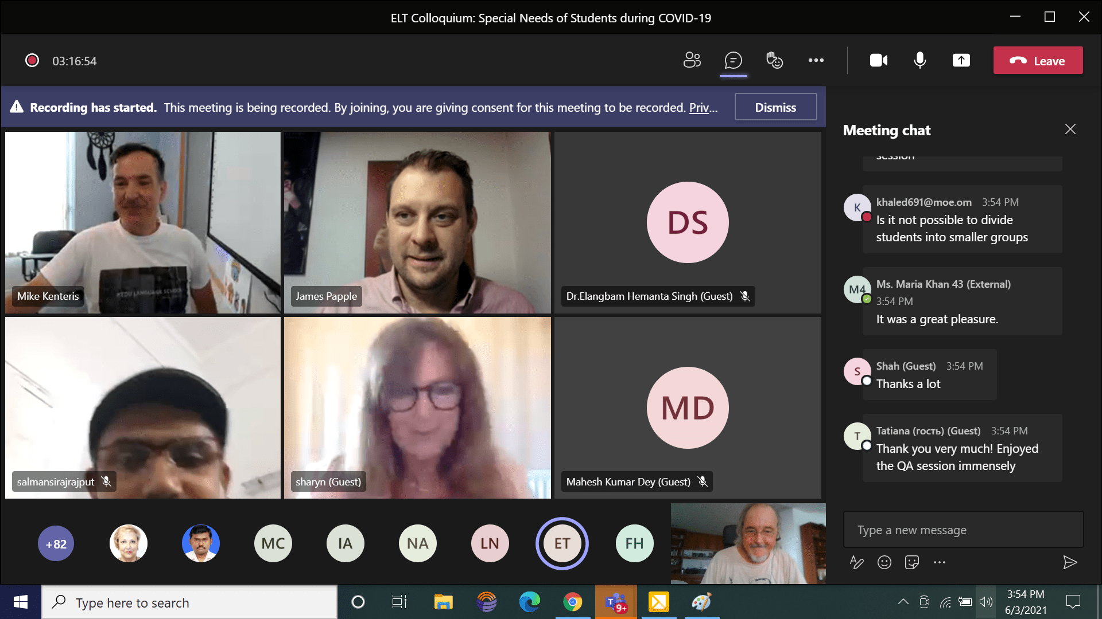Send the chat message

point(1069,562)
